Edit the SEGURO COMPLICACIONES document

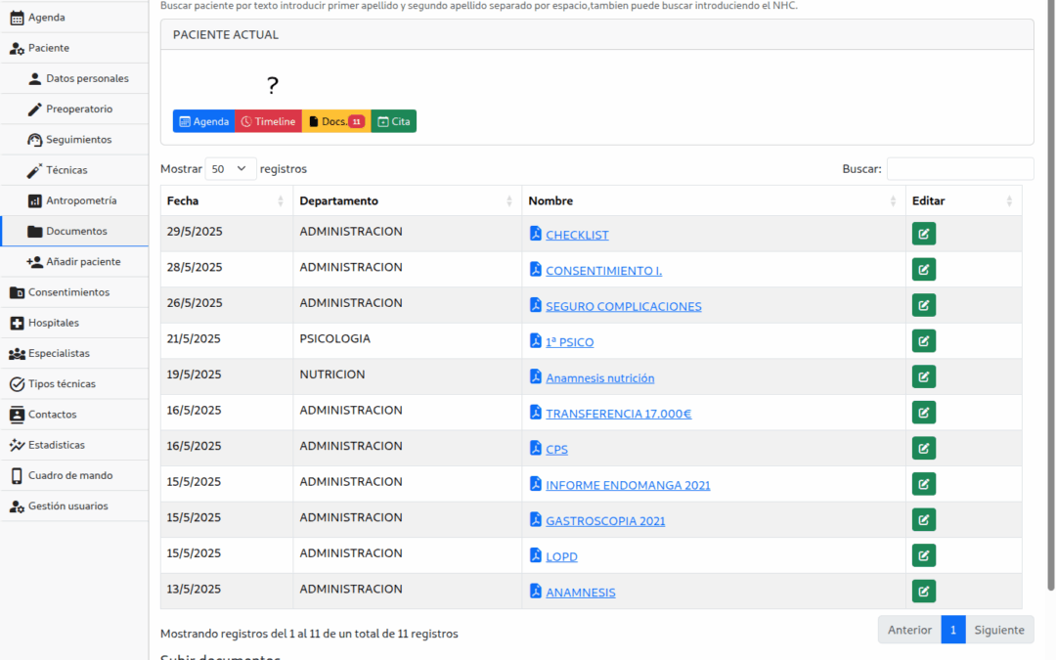coord(923,305)
